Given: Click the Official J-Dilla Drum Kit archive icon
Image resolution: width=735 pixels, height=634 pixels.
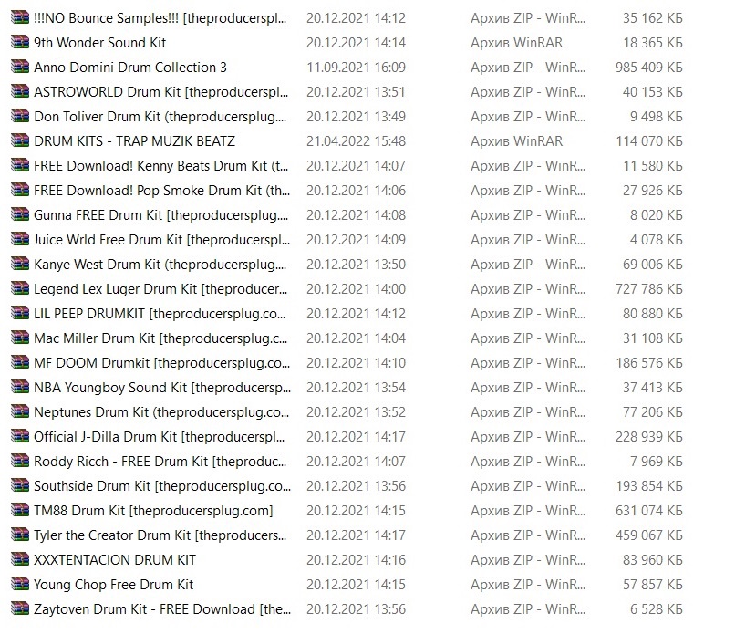Looking at the screenshot, I should (20, 436).
